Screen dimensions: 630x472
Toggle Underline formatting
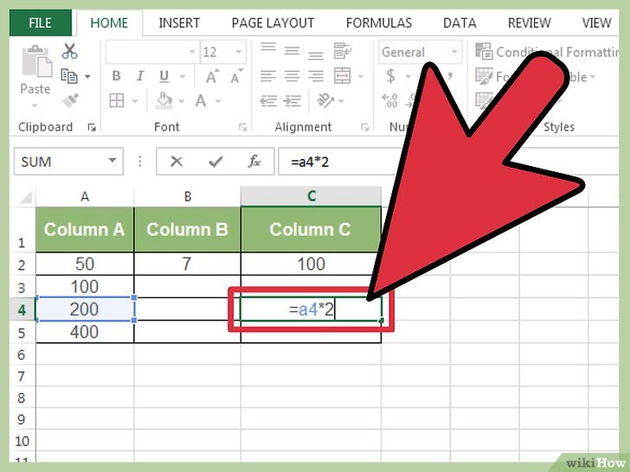coord(164,76)
